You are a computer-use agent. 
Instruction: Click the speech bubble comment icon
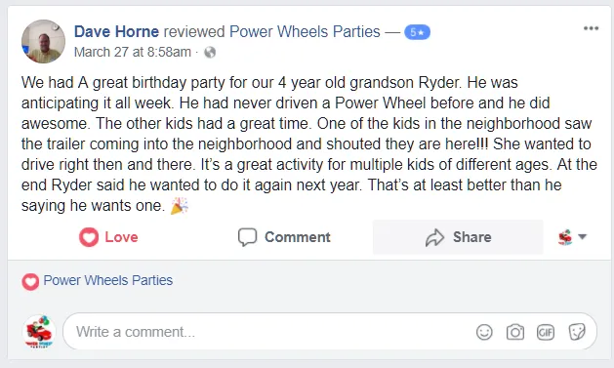coord(248,237)
